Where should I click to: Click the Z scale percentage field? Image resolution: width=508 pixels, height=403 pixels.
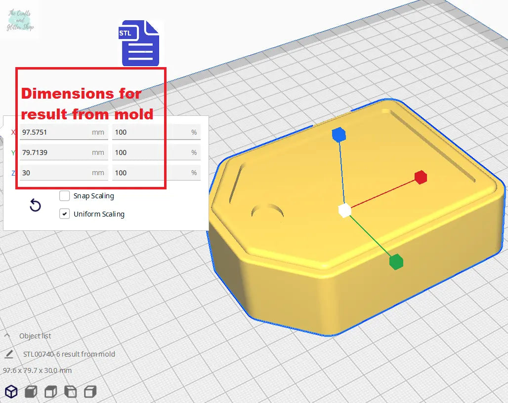[151, 173]
